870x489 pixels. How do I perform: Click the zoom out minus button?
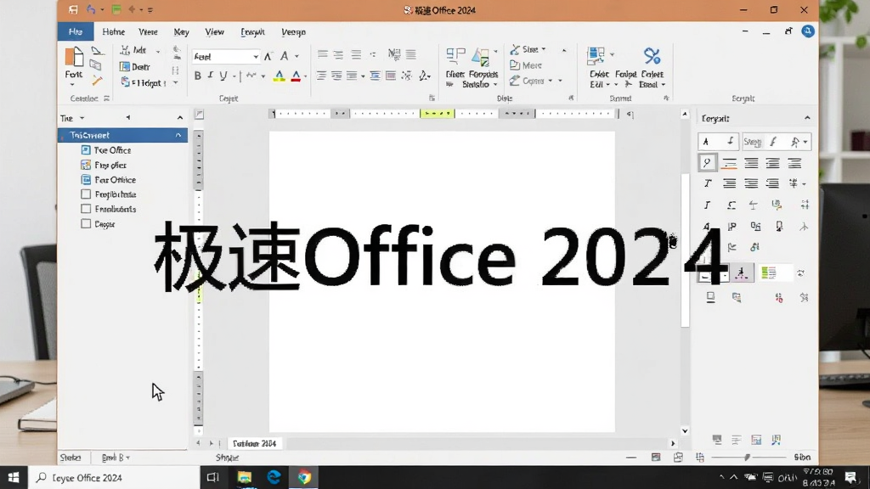pos(631,458)
